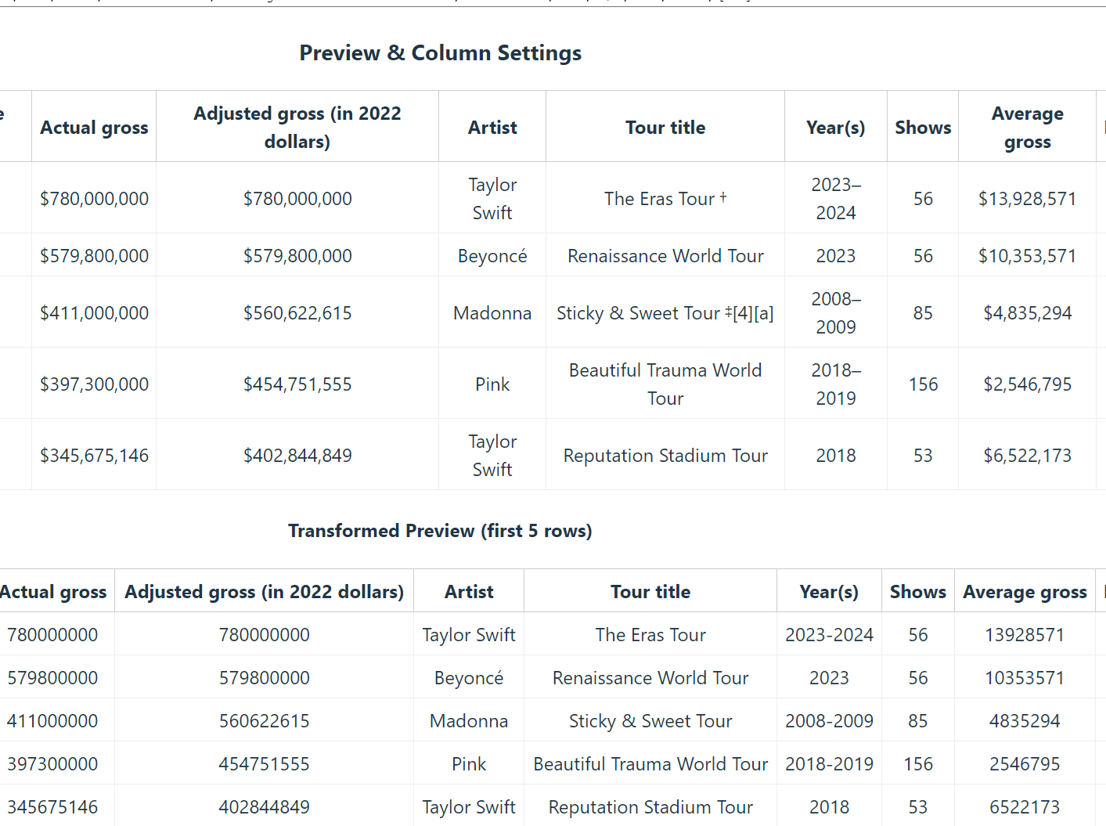The image size is (1106, 826).
Task: Click the '2008–2009' year cell in upper table
Action: [x=836, y=313]
